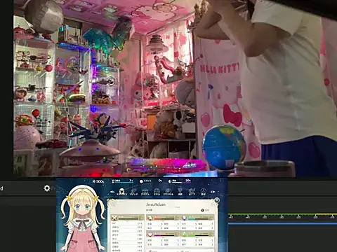Click the right arrow after the game menu tabs
Viewport: 337px width, 252px height.
click(213, 192)
